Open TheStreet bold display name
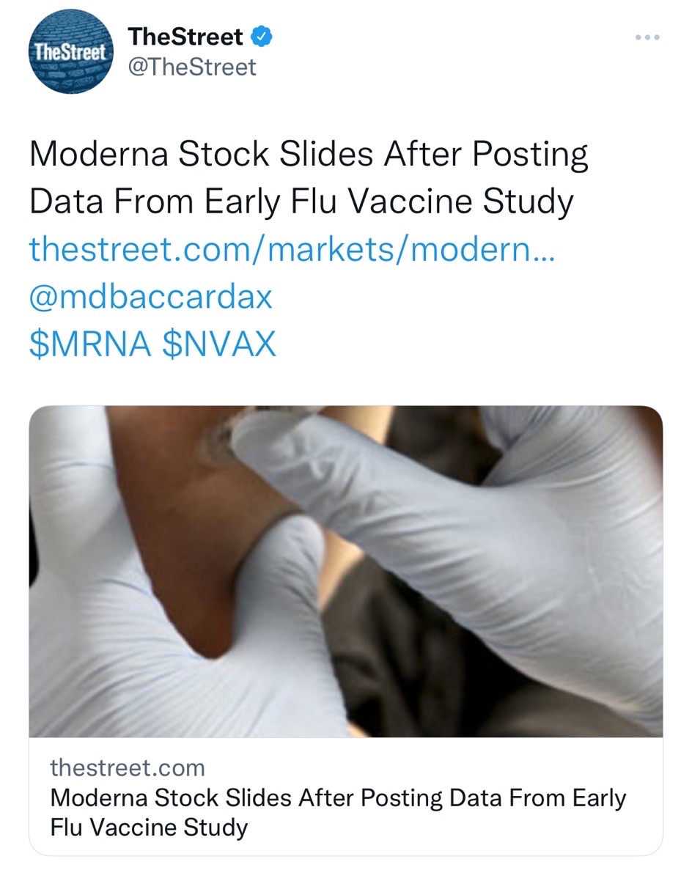692x870 pixels. pos(185,37)
